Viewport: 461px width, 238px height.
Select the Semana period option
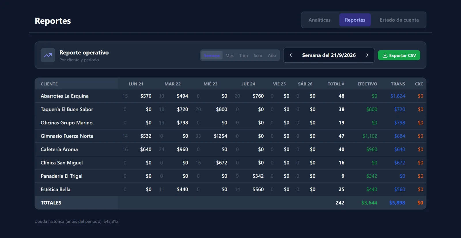tap(212, 55)
